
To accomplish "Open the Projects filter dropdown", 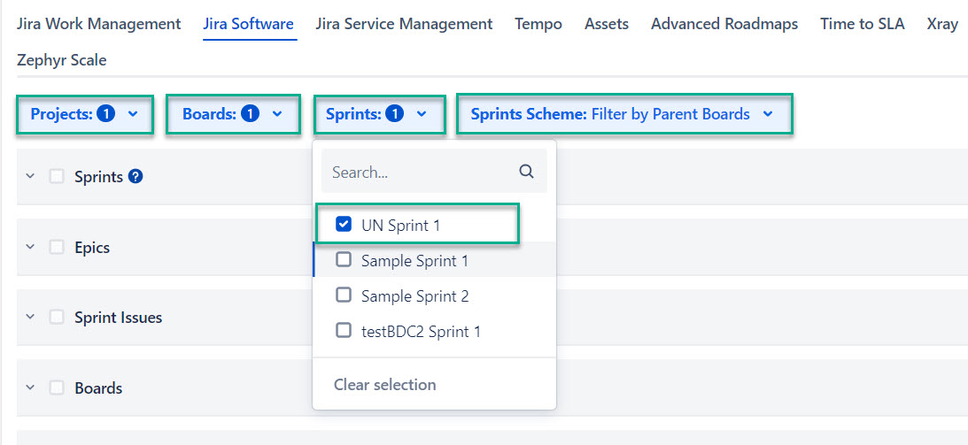I will tap(84, 114).
